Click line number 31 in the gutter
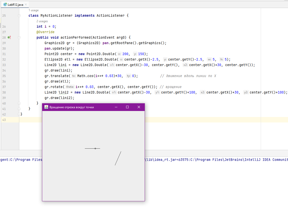Image resolution: width=288 pixels, height=207 pixels. click(4, 54)
